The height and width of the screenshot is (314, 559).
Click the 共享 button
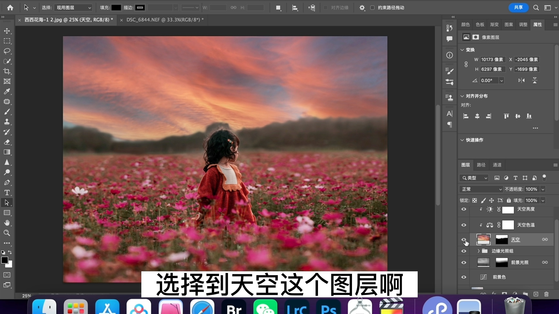coord(518,7)
